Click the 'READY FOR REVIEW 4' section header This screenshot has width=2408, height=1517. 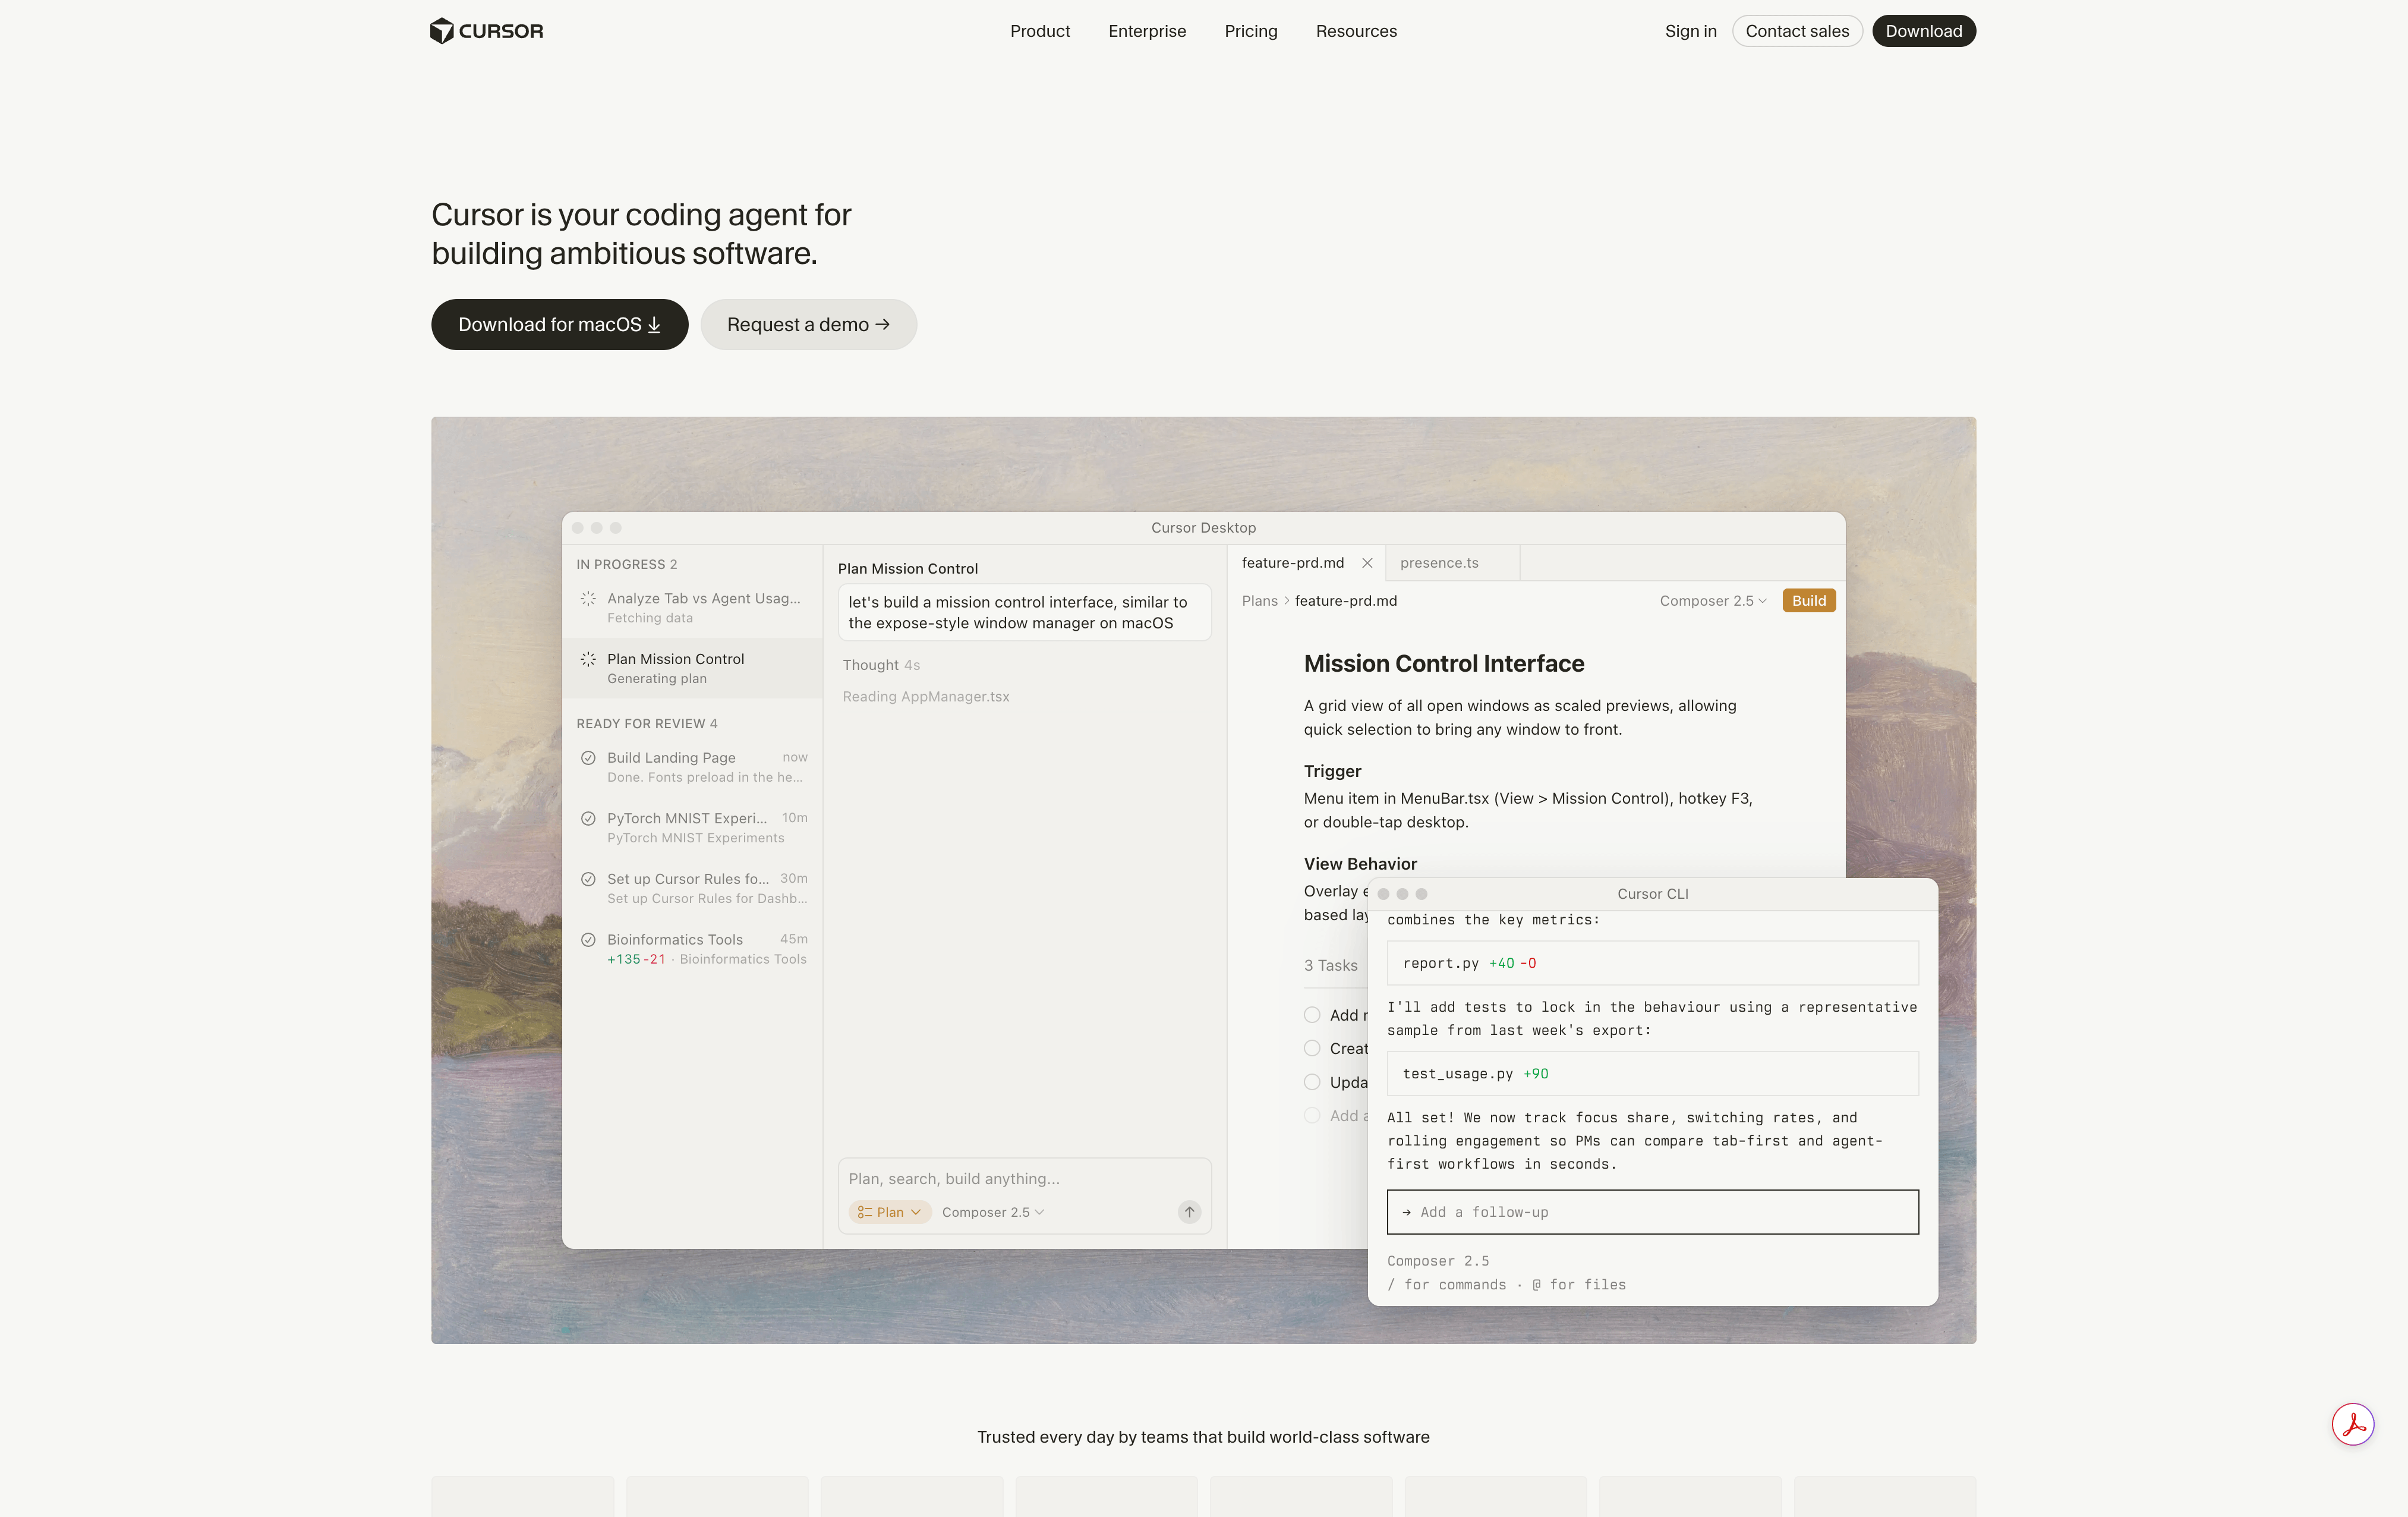pyautogui.click(x=647, y=724)
